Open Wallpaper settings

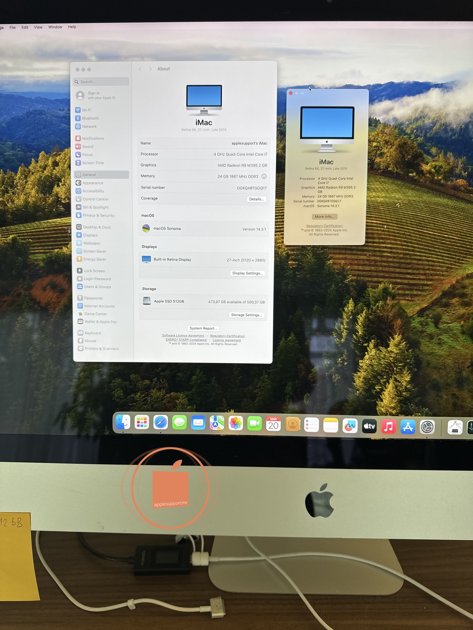[x=89, y=243]
